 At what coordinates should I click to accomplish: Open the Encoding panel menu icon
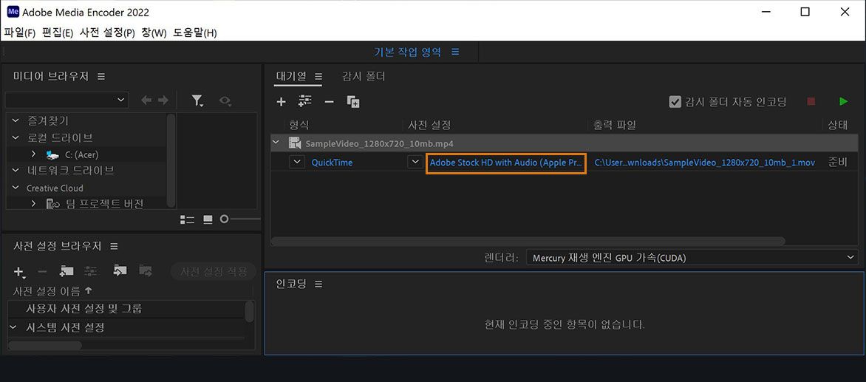coord(318,284)
